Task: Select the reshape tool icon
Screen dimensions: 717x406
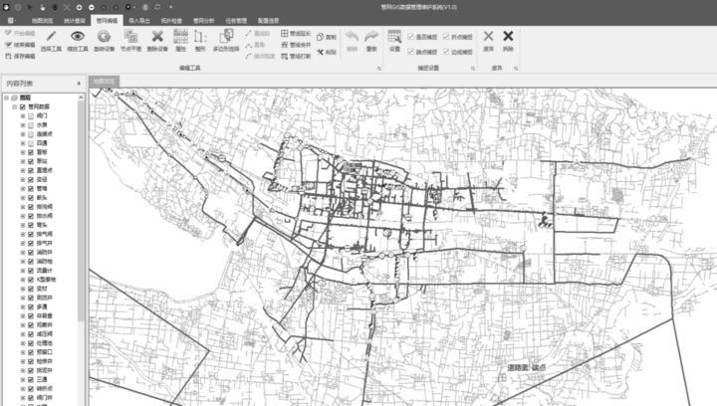Action: [x=200, y=37]
